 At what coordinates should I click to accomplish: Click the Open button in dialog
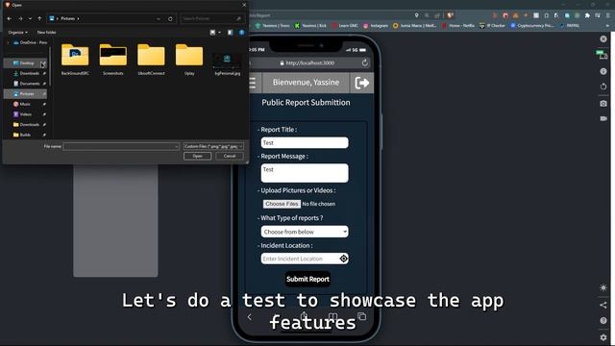pos(197,156)
